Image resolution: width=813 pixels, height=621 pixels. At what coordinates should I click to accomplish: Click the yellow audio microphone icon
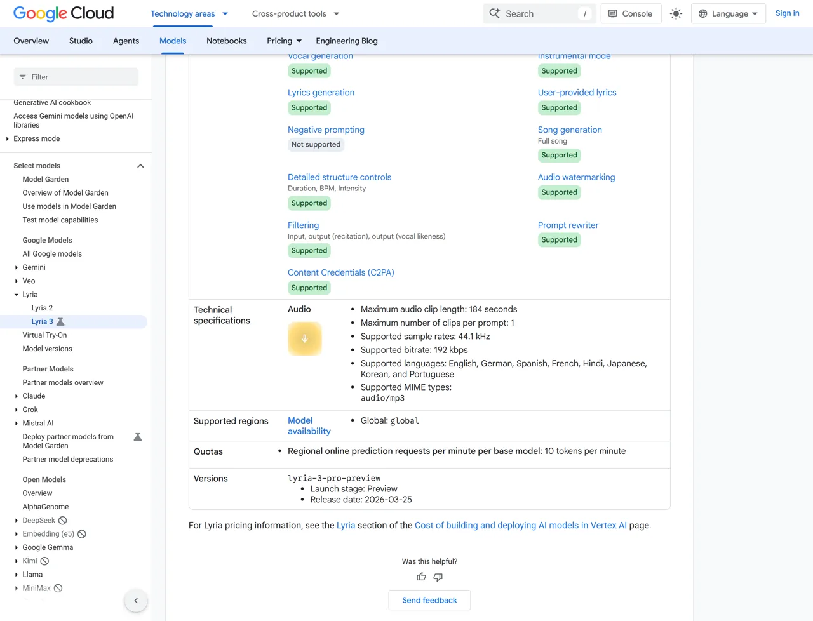pyautogui.click(x=305, y=338)
